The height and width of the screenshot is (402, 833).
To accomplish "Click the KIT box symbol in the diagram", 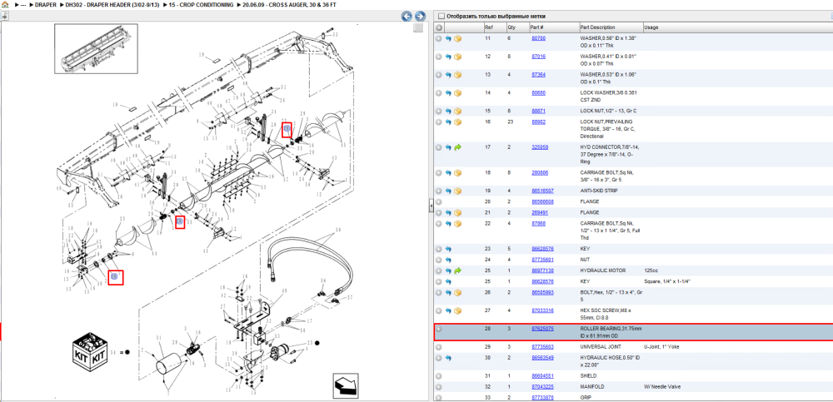I will [x=90, y=351].
